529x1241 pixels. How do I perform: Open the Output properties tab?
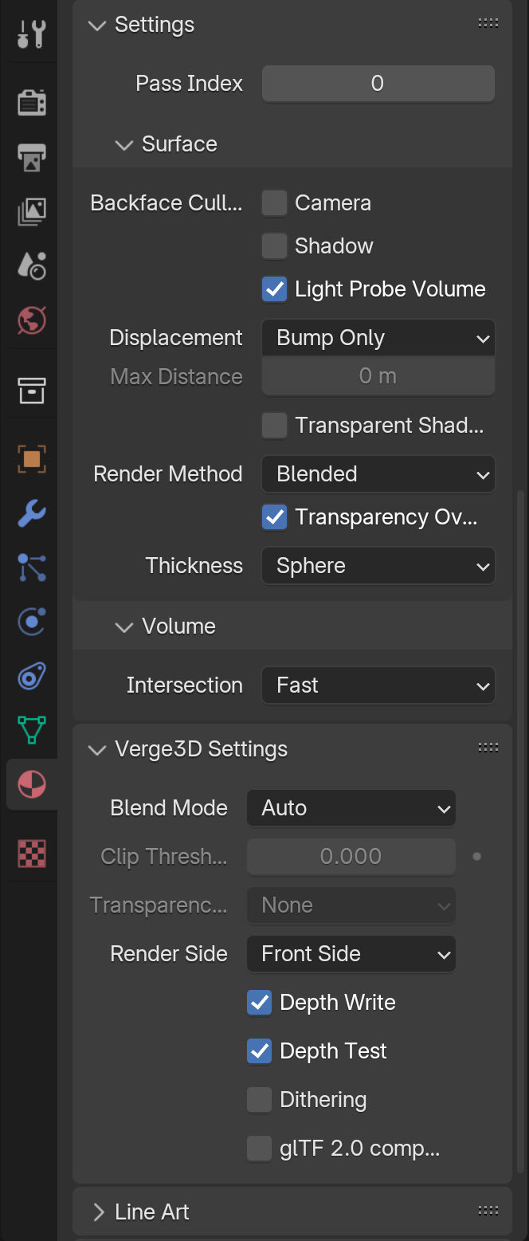[32, 157]
